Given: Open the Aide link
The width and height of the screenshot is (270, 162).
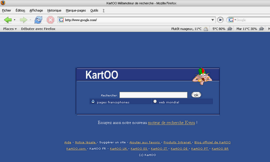Looking at the screenshot, I should (67, 142).
